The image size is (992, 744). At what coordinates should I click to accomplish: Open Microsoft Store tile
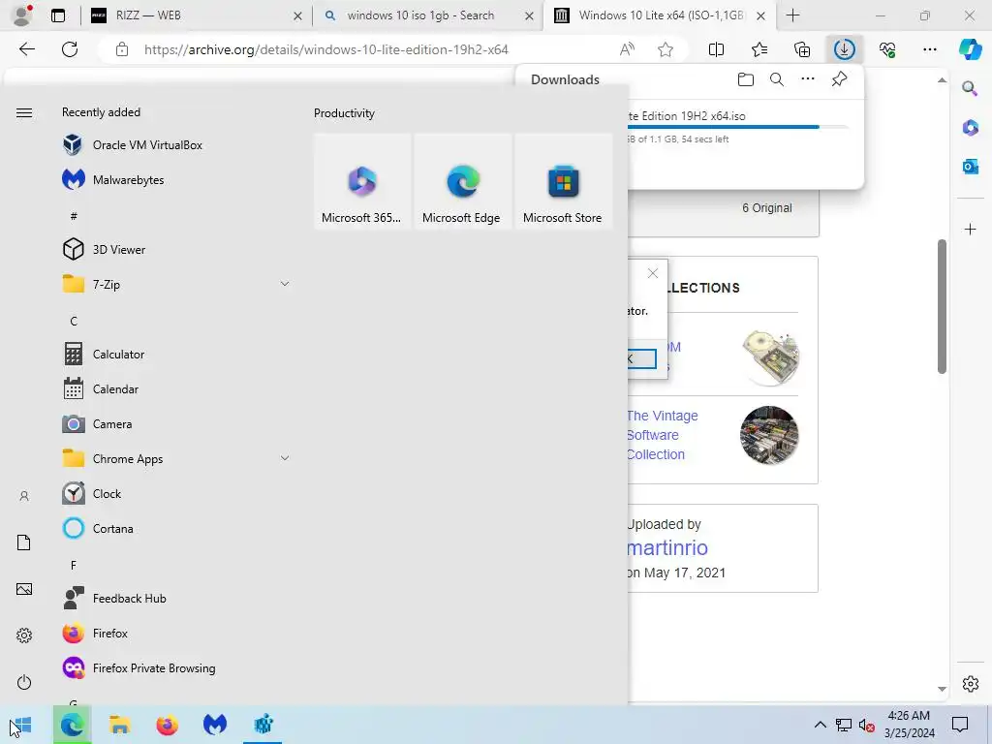click(563, 181)
